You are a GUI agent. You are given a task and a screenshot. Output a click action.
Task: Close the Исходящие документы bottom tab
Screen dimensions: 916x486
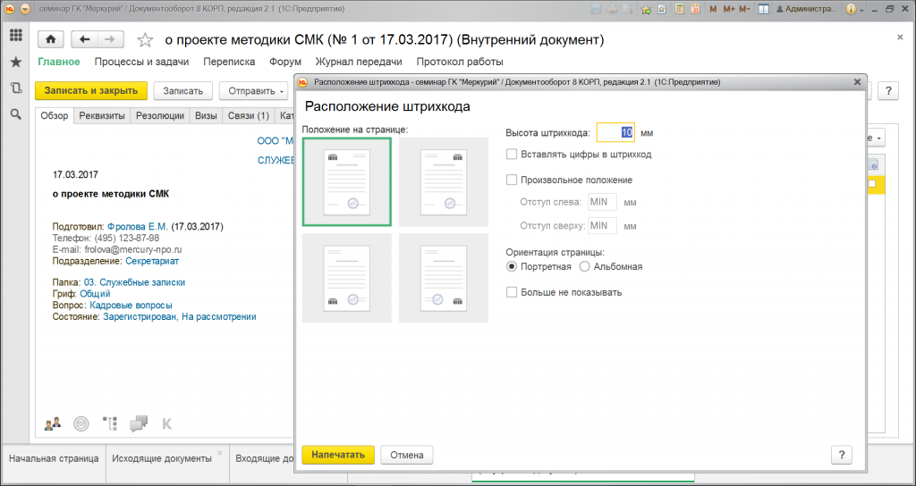[220, 453]
